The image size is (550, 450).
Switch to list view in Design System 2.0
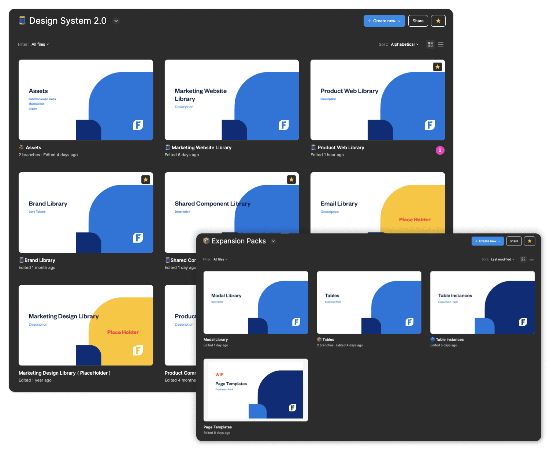(x=441, y=44)
